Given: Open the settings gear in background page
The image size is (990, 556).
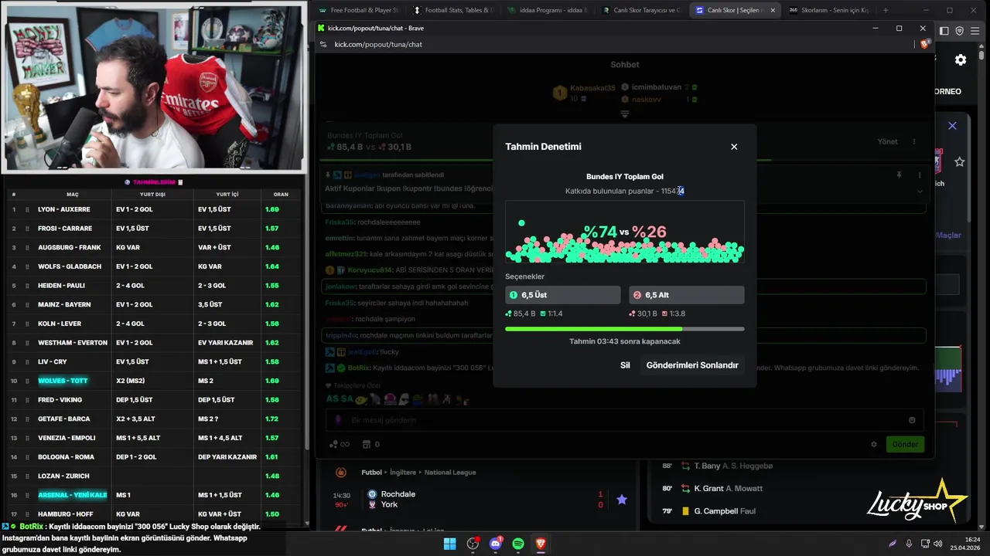Looking at the screenshot, I should click(961, 60).
